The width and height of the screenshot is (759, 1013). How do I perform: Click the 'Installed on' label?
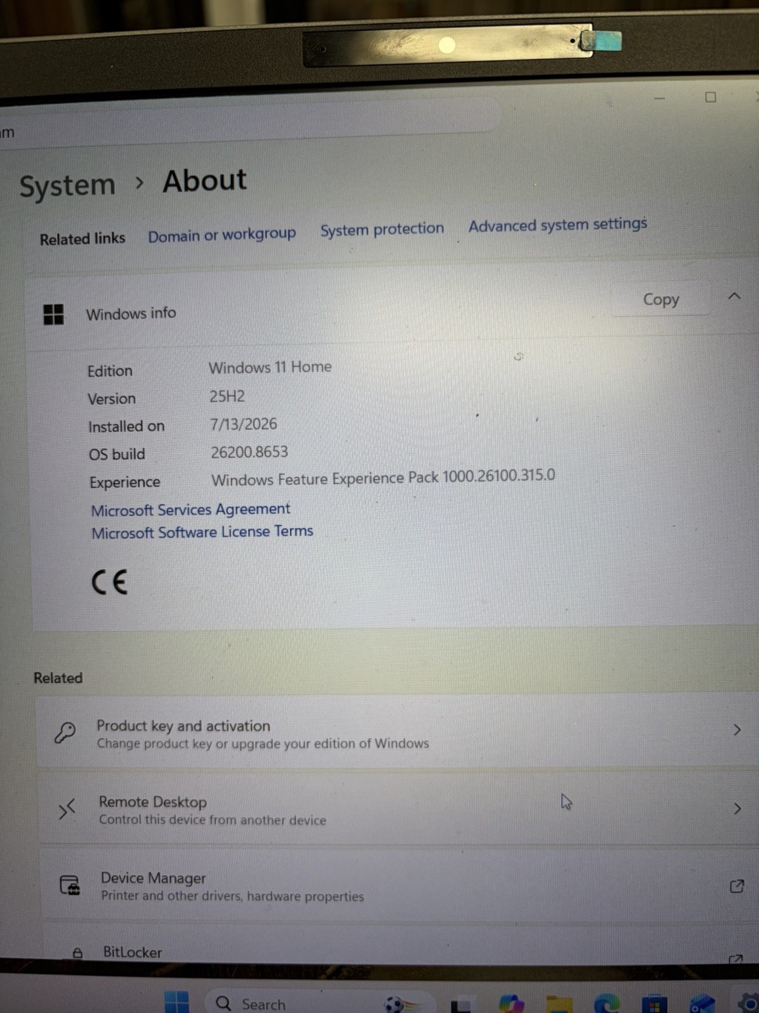pos(126,427)
